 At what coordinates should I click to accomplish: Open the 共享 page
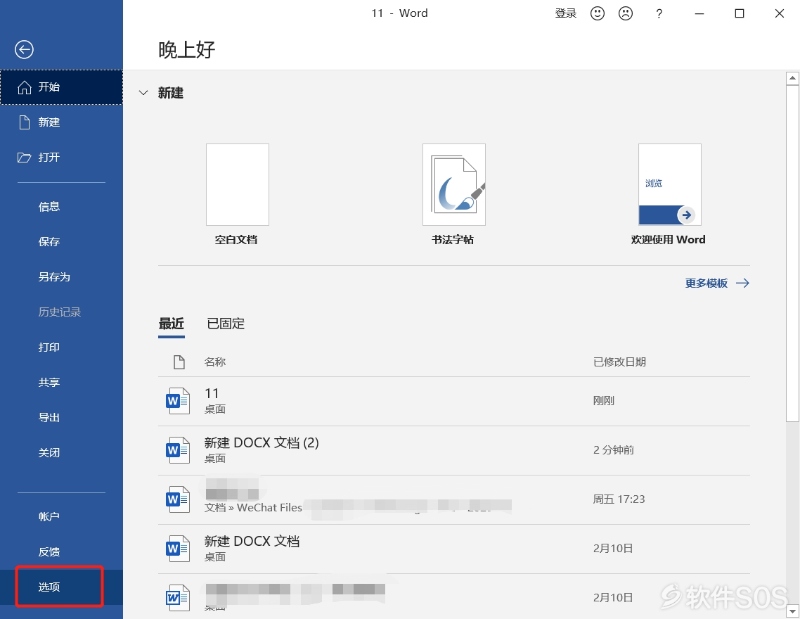click(x=61, y=383)
